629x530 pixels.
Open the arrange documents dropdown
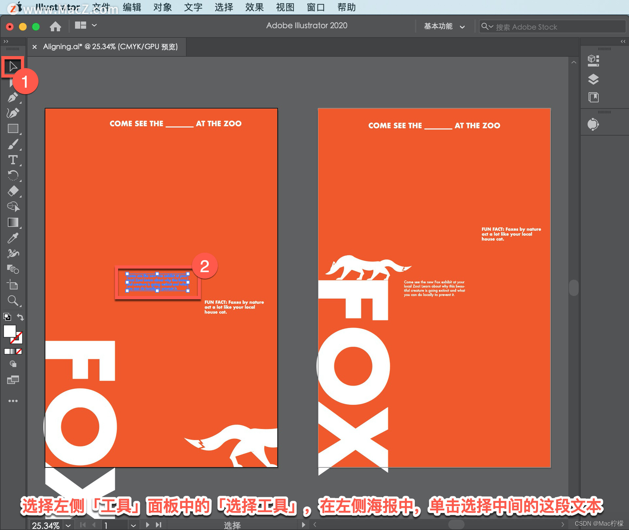(85, 25)
